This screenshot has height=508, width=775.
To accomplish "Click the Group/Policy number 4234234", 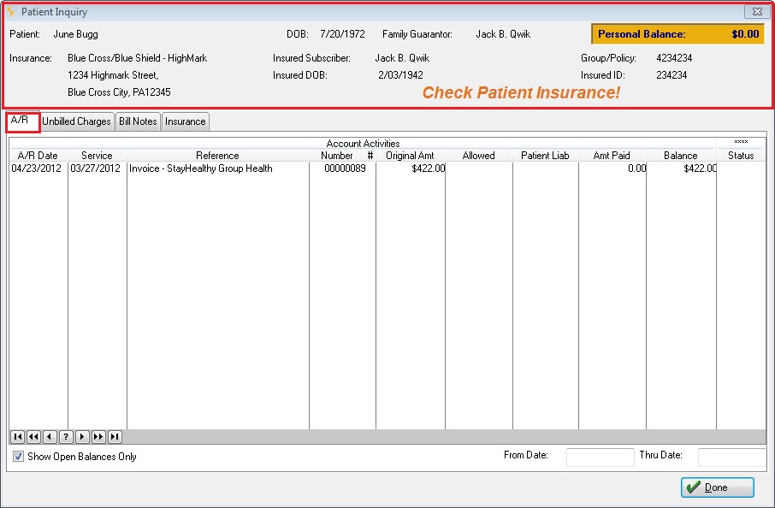I will tap(674, 58).
